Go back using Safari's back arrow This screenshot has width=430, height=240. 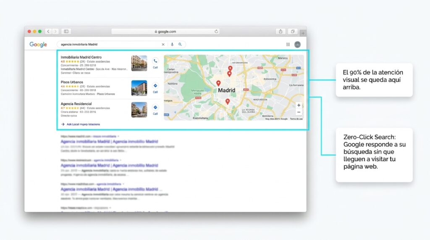pyautogui.click(x=48, y=31)
